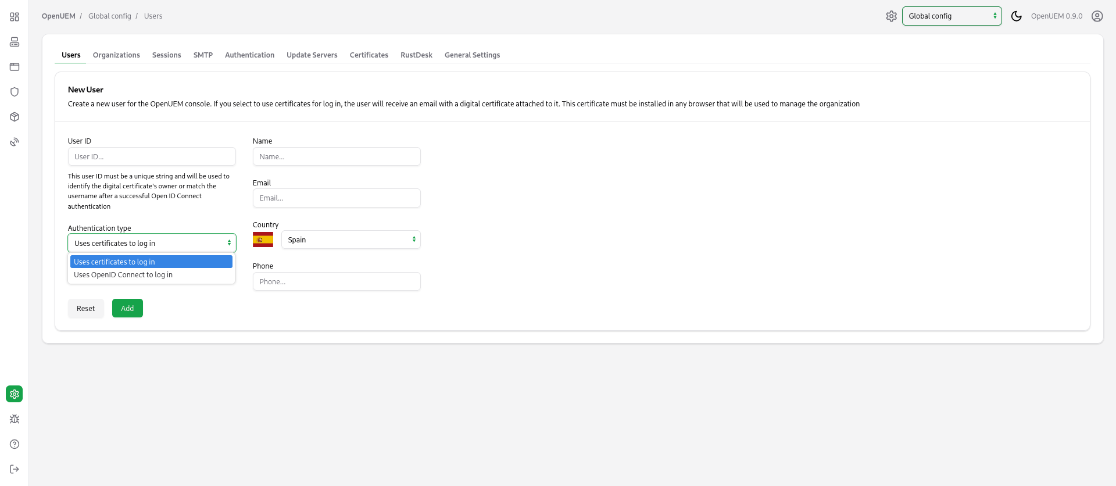Click the Global config breadcrumb link
This screenshot has height=486, width=1116.
point(110,16)
